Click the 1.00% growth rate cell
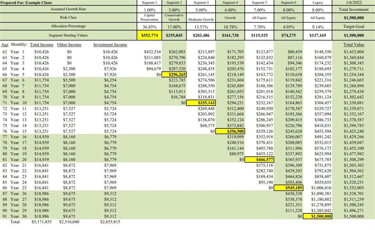 (x=150, y=10)
